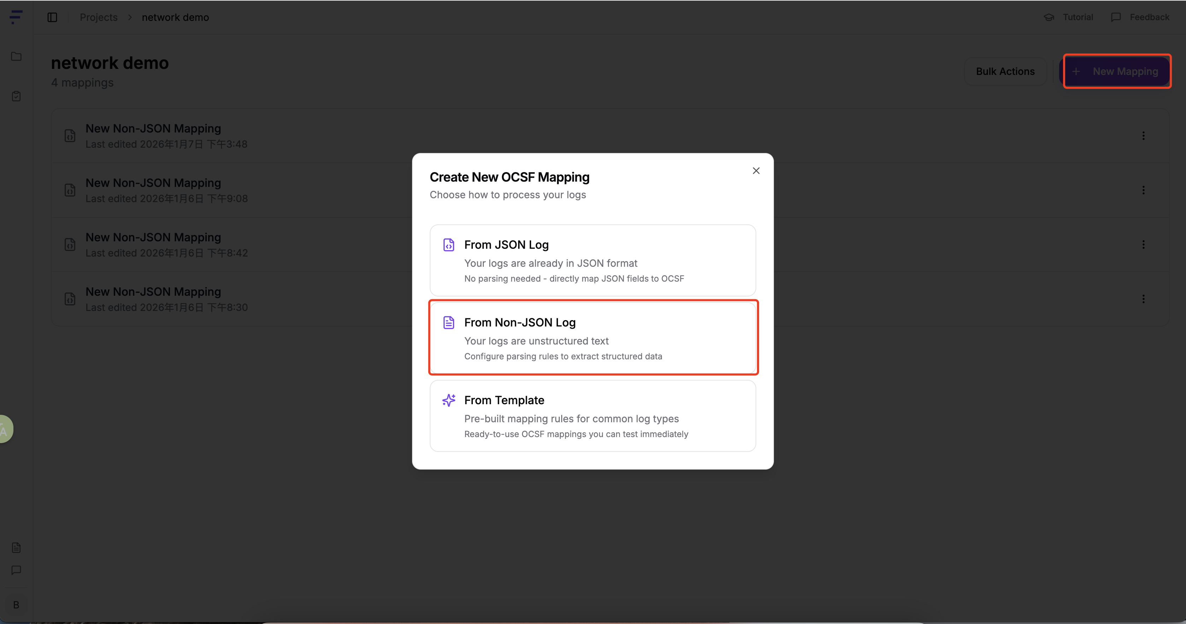This screenshot has width=1186, height=624.
Task: Open the folder icon in left sidebar
Action: pyautogui.click(x=16, y=56)
